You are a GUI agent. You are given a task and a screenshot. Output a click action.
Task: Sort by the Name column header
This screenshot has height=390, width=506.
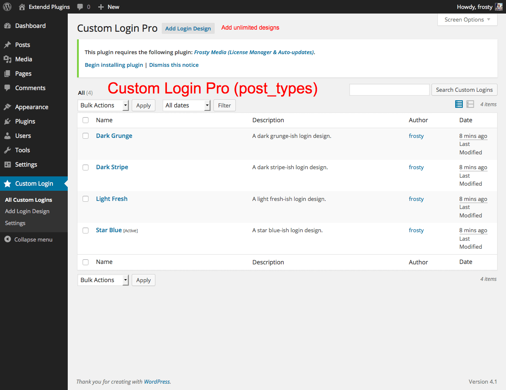click(x=104, y=120)
